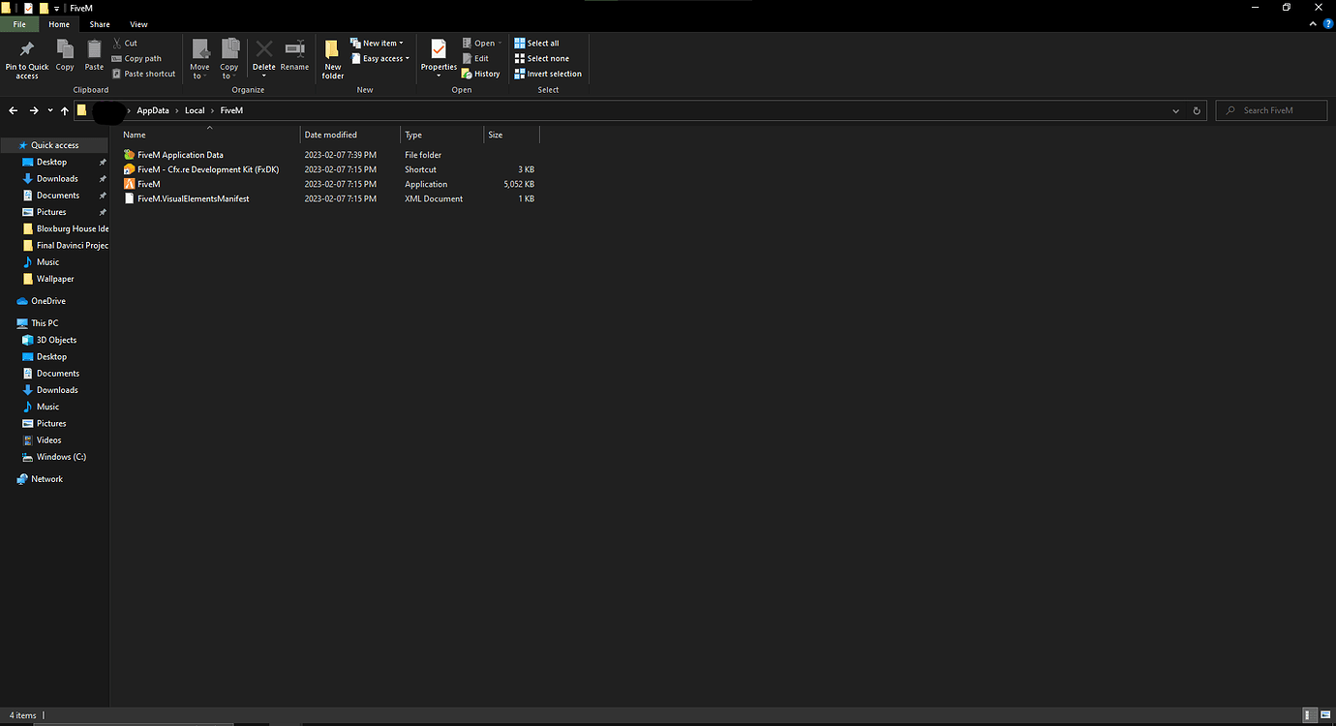Click inside the Search FiveM box
Viewport: 1336px width, 726px height.
1271,109
